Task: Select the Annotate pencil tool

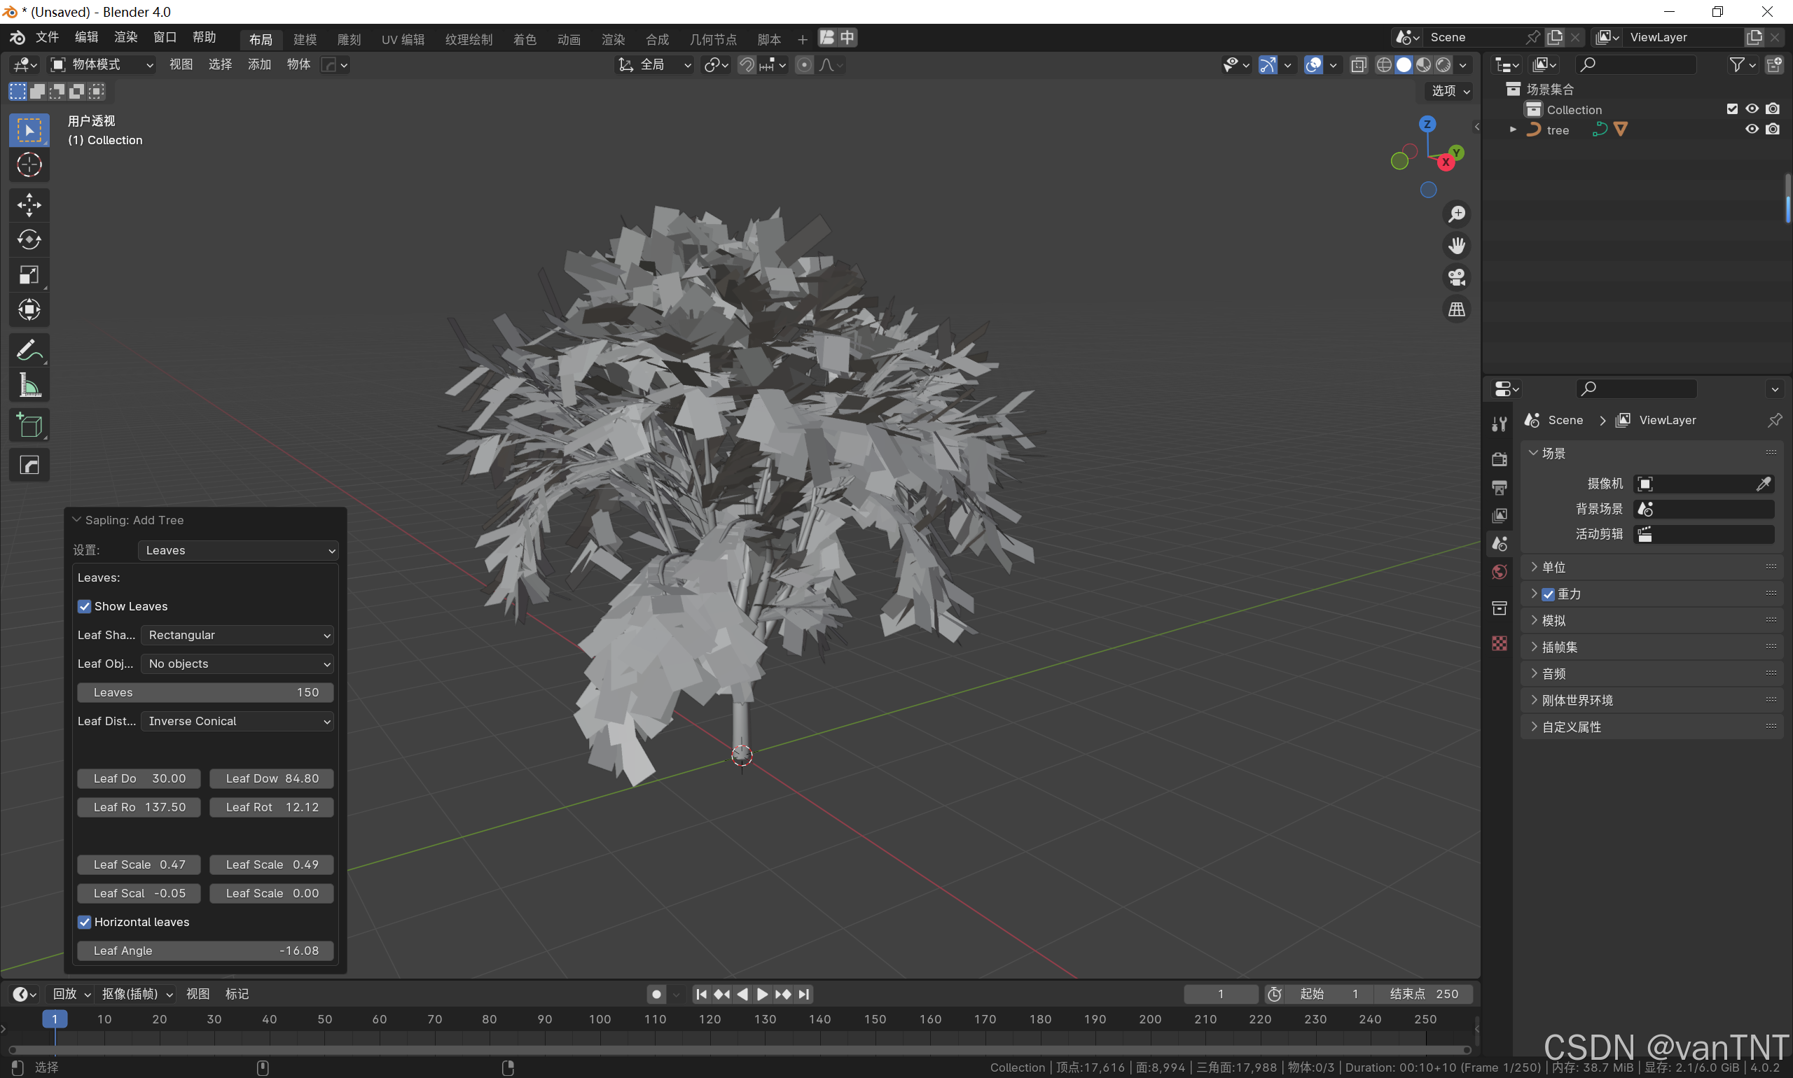Action: tap(29, 351)
